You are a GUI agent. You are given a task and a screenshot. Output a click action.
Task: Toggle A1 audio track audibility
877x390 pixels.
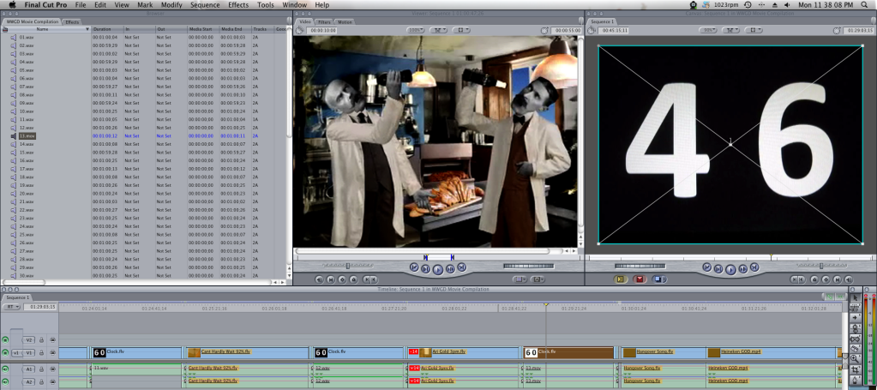6,369
